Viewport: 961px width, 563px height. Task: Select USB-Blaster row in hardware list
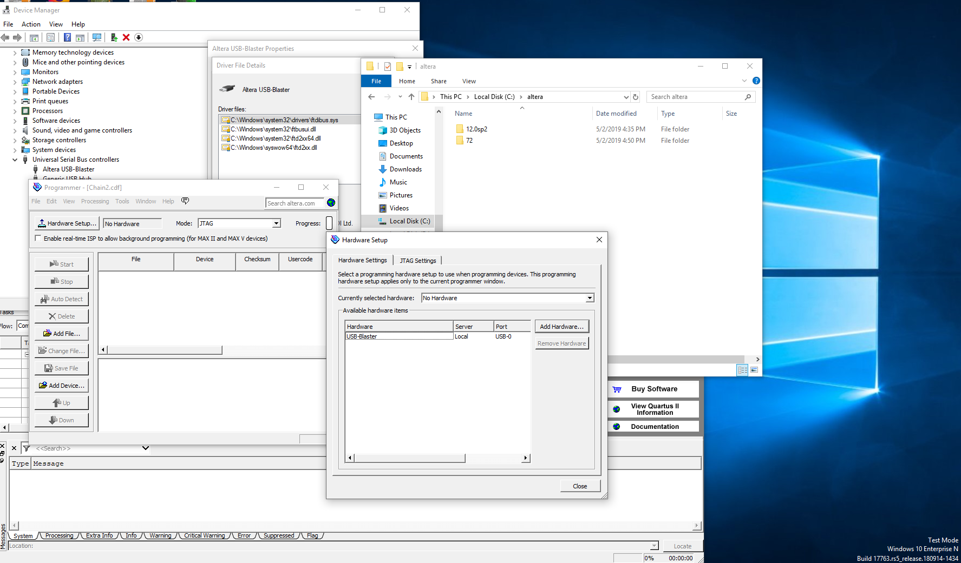coord(437,336)
